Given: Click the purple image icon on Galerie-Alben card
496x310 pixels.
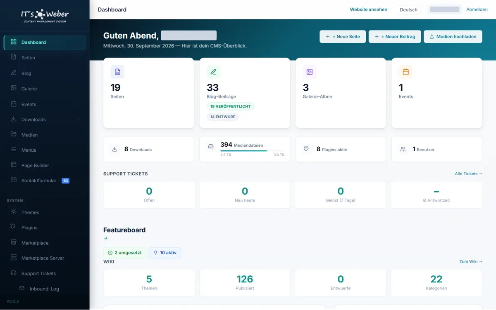Looking at the screenshot, I should pos(310,72).
